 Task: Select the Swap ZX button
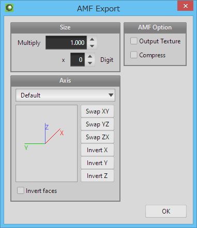(x=97, y=137)
